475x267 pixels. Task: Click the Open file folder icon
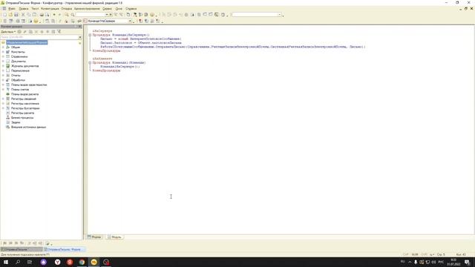(10, 15)
